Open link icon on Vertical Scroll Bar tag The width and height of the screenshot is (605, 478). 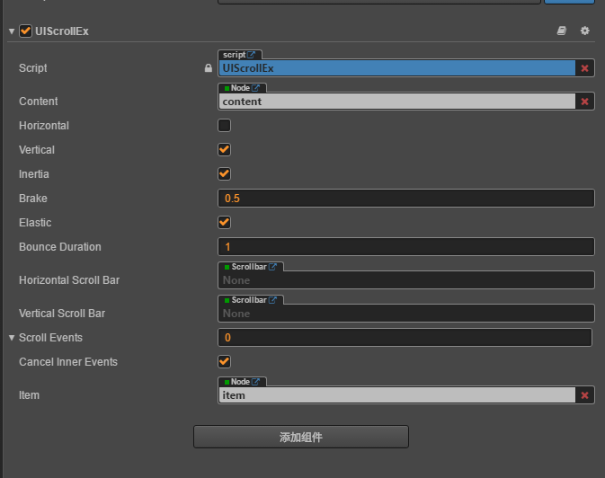click(272, 300)
